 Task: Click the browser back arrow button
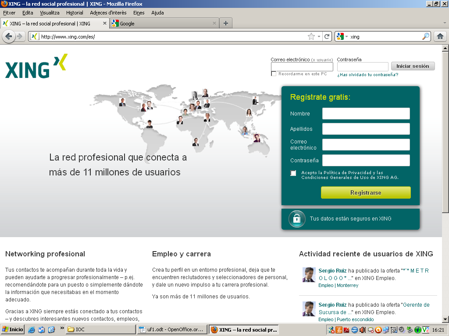click(x=8, y=37)
